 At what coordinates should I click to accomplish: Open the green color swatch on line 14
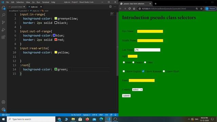pos(56,69)
